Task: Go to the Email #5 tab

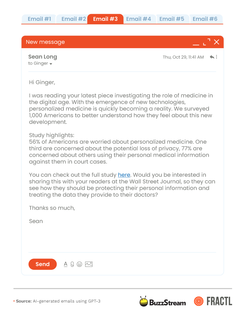Action: [x=172, y=19]
